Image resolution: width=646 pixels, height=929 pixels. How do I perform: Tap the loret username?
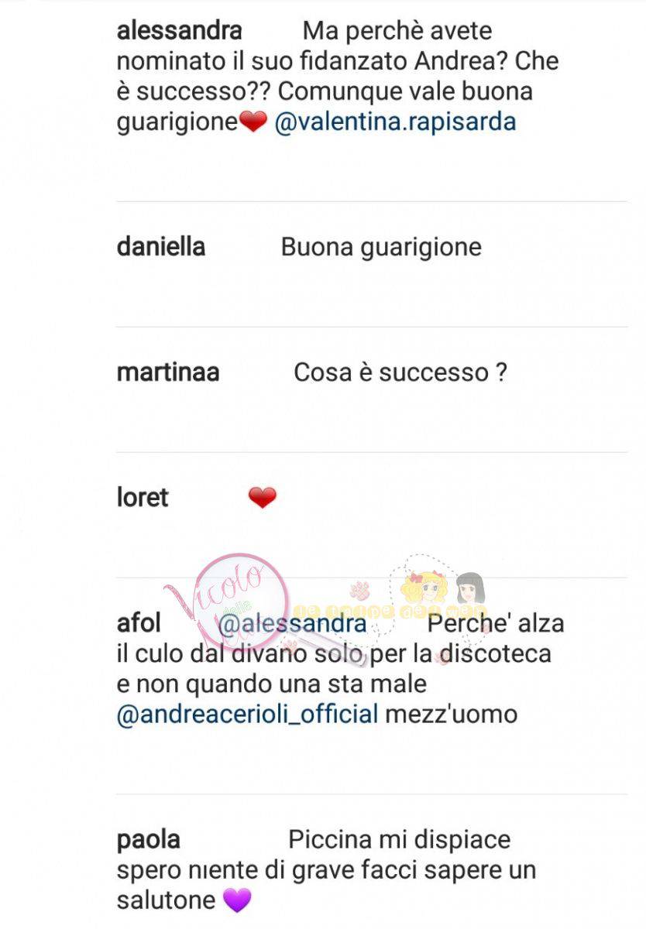pyautogui.click(x=143, y=498)
